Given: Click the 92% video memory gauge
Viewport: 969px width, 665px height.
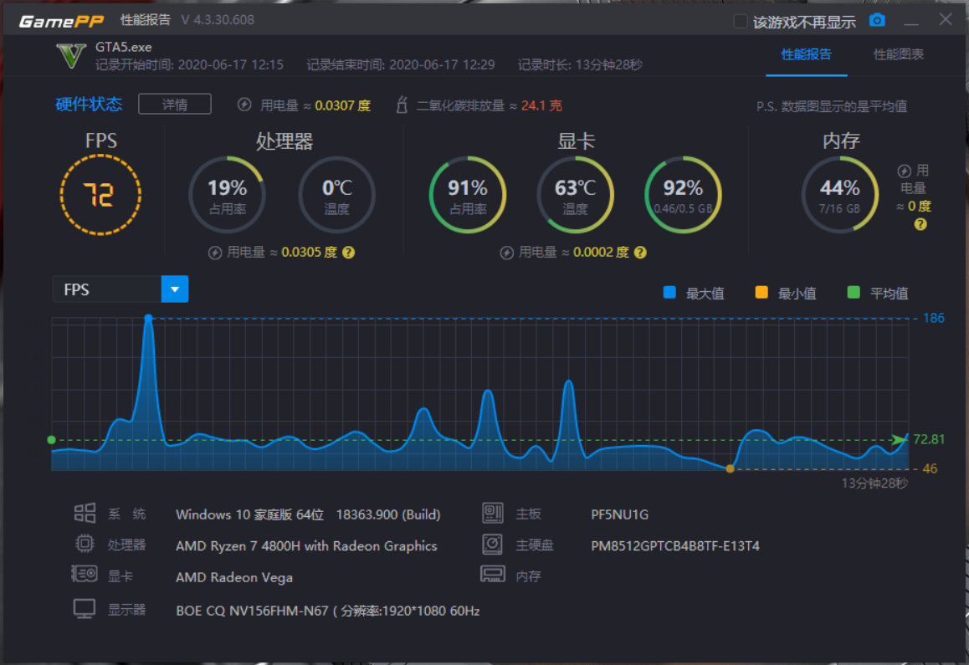Looking at the screenshot, I should [x=683, y=195].
